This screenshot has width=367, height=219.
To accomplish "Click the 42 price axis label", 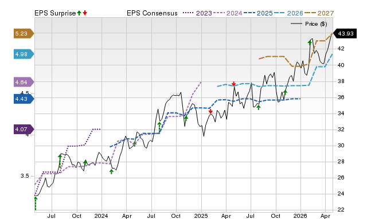I will pos(341,49).
